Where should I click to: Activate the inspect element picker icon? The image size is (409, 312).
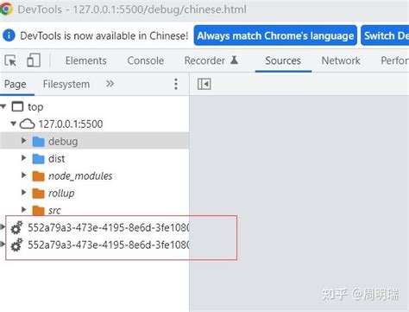click(x=11, y=60)
